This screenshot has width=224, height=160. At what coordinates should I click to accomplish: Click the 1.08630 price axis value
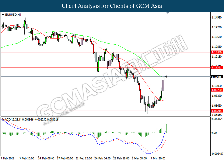[x=217, y=106]
